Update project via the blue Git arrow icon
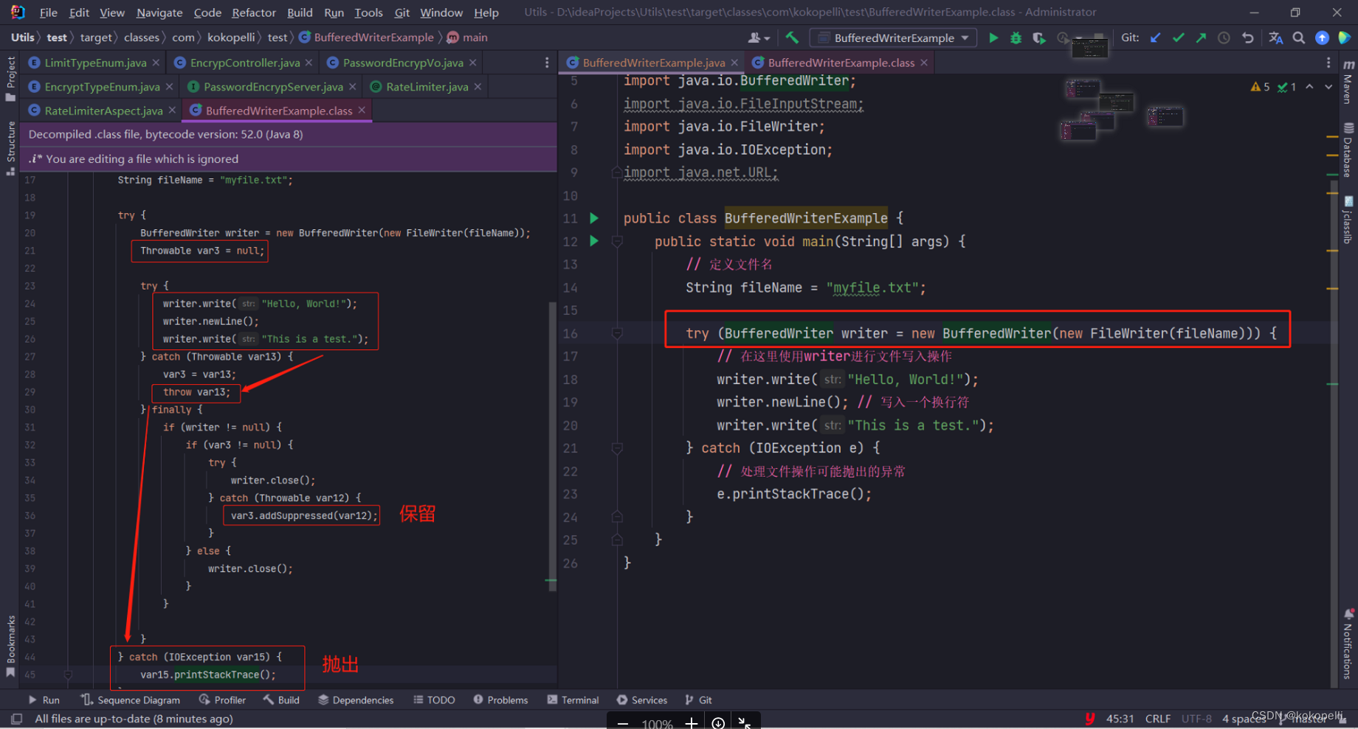 (x=1155, y=37)
